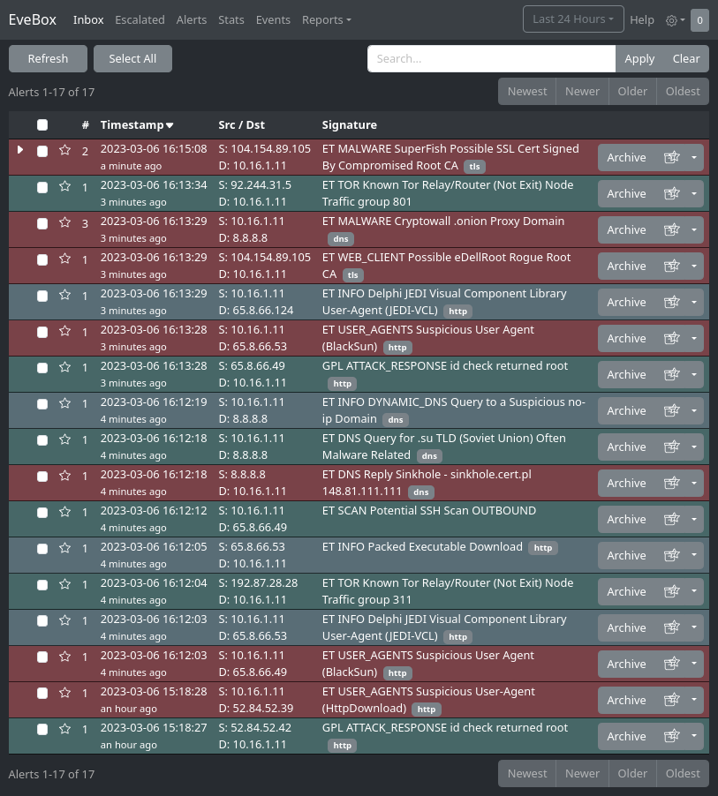
Task: Open action dropdown for SuperFish alert row
Action: coord(694,157)
